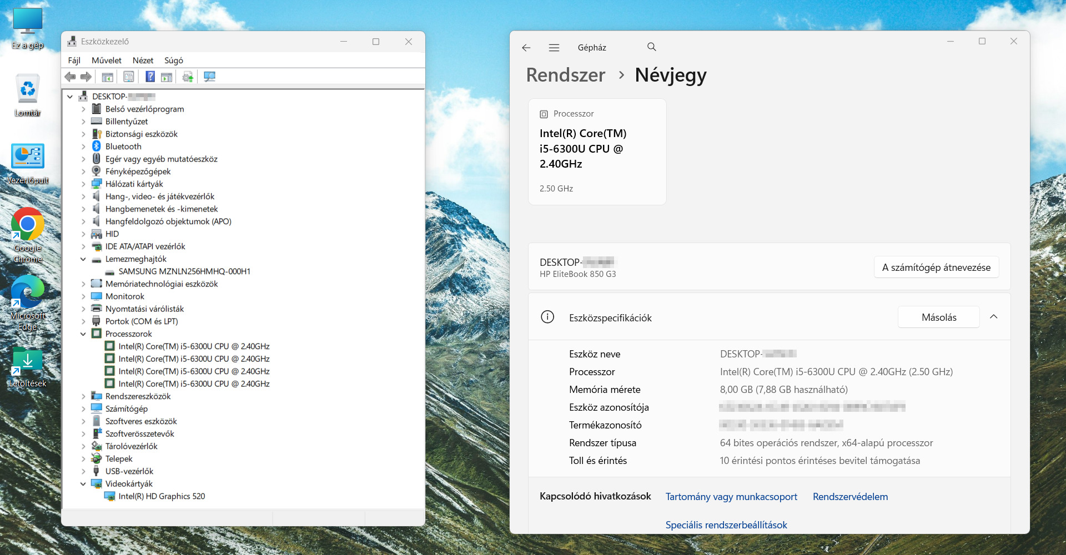Click the A számítógép átnevezése button

pyautogui.click(x=936, y=267)
